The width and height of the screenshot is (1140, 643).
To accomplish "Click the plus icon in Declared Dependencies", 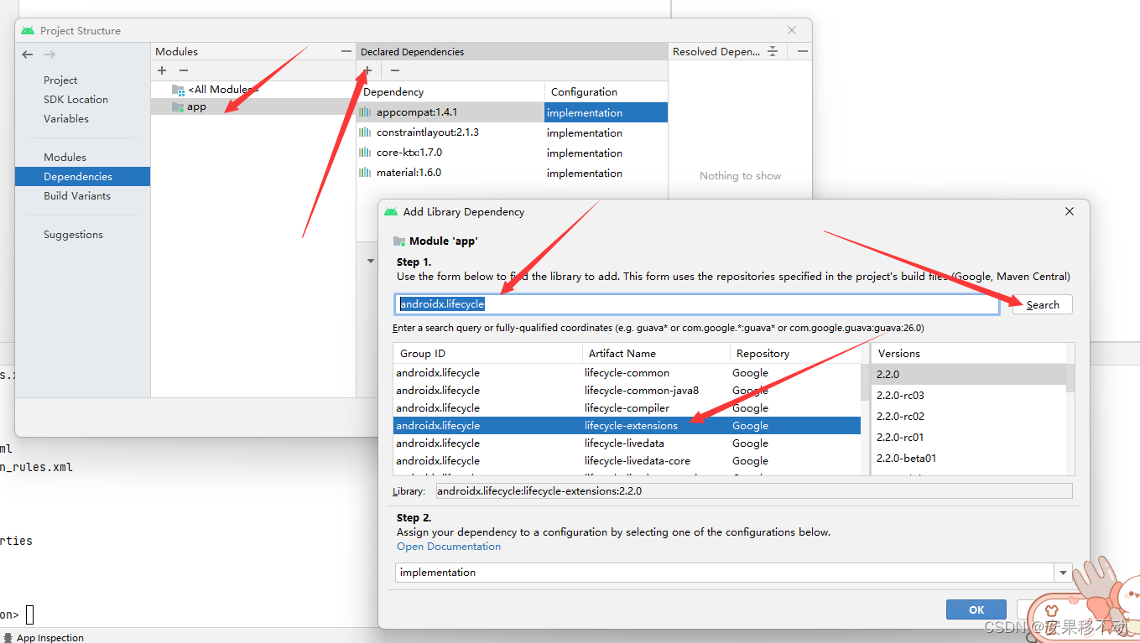I will [x=367, y=70].
